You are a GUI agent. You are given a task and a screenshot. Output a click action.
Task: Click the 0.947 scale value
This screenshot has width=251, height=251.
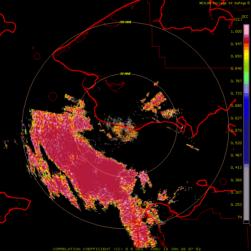tap(236, 44)
